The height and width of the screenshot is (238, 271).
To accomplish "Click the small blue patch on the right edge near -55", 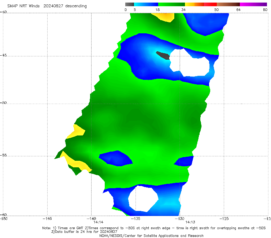I will 184,161.
